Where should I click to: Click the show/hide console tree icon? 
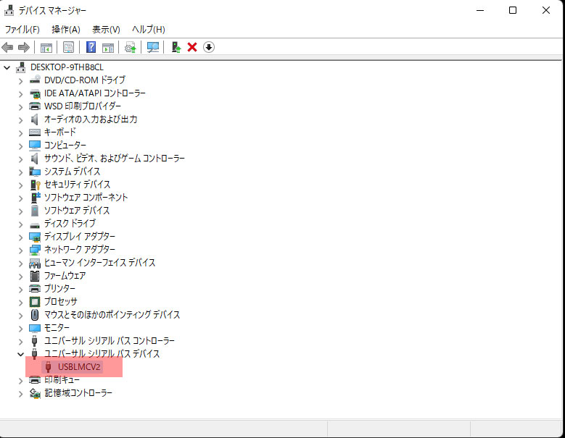[46, 47]
